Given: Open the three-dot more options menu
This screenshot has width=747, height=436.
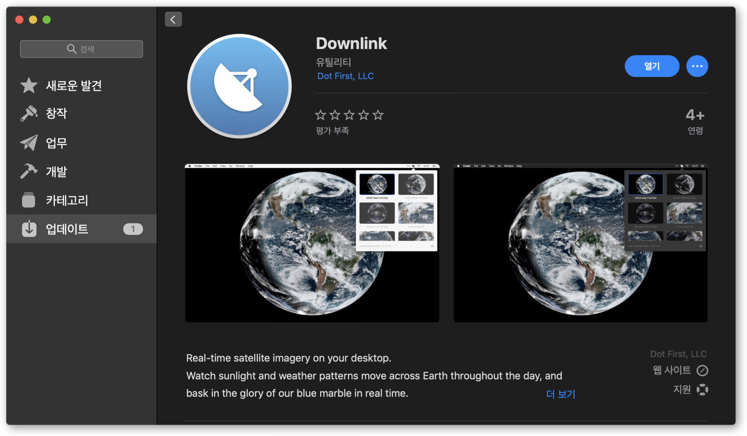Looking at the screenshot, I should 697,66.
